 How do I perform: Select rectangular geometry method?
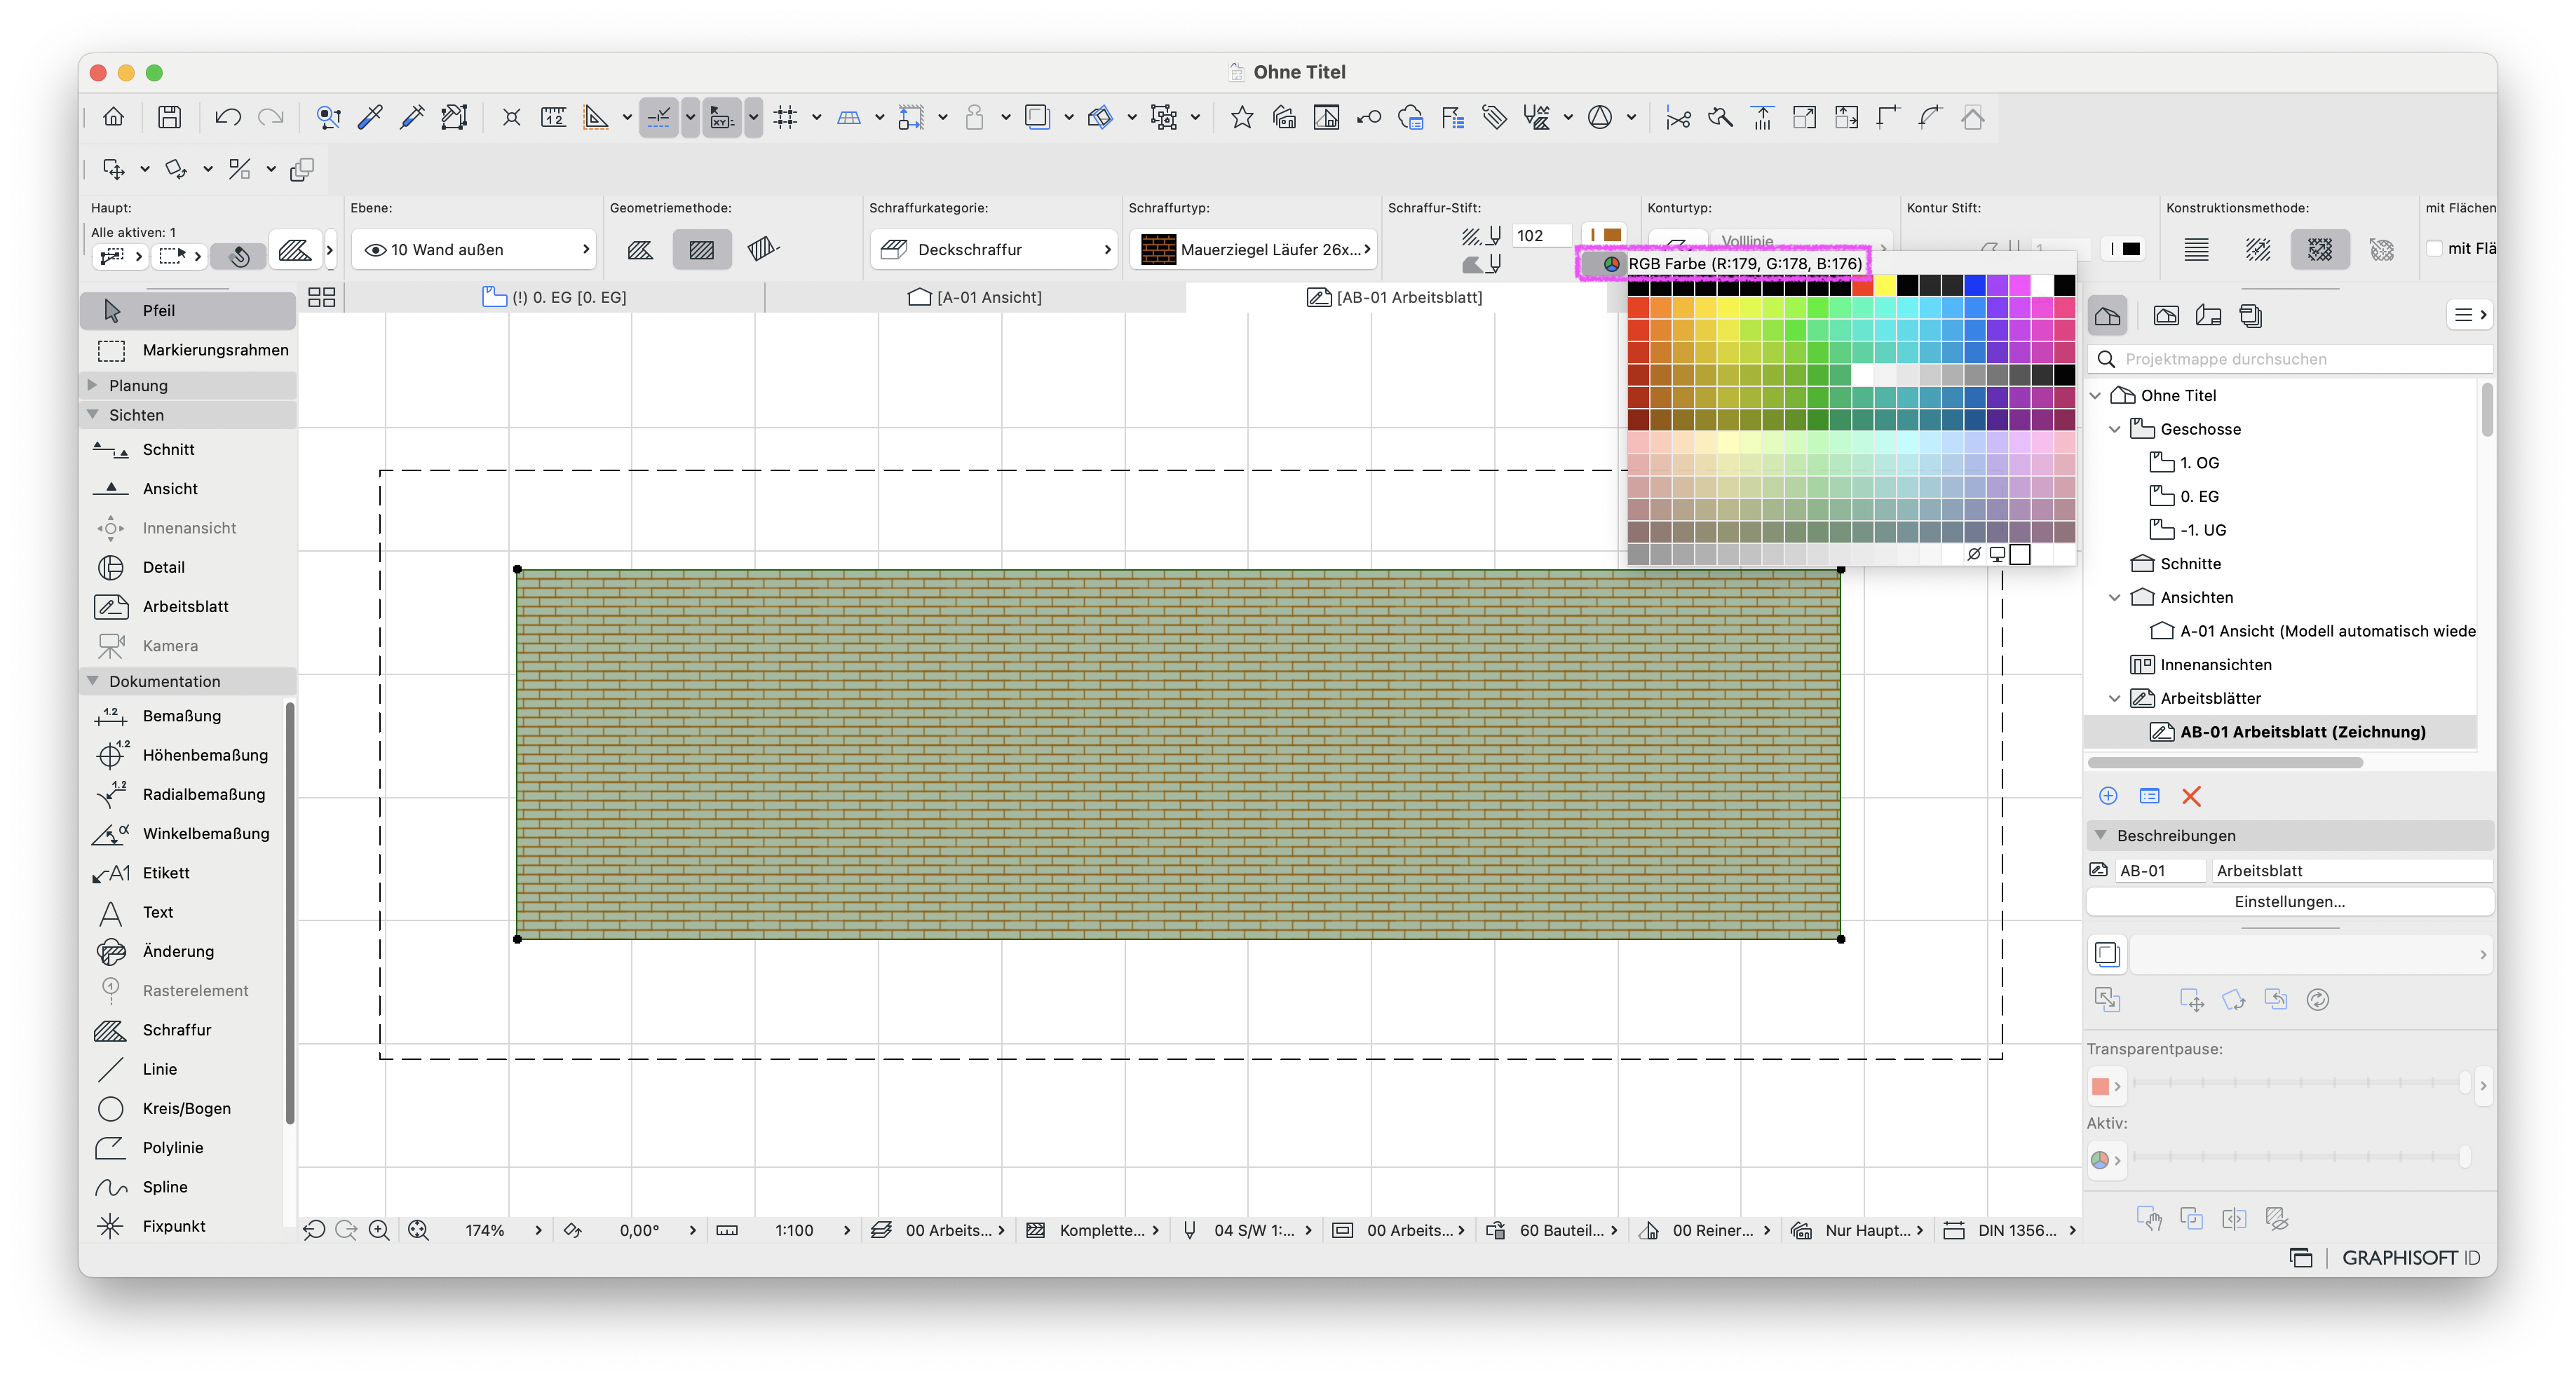702,249
